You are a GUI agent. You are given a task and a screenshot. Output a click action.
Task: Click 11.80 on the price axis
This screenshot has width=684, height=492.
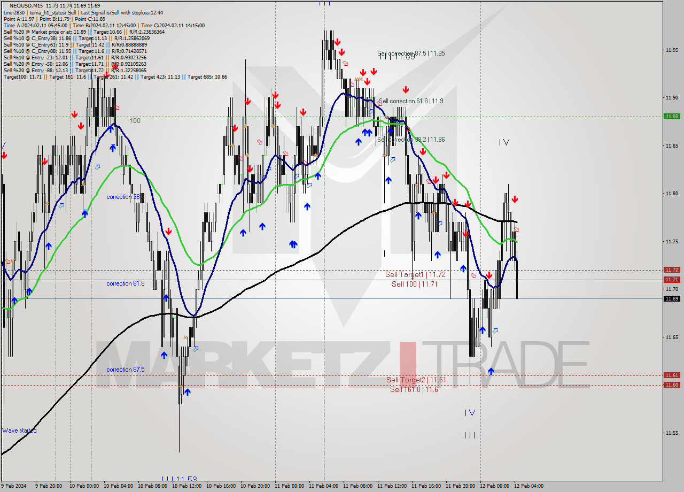coord(672,194)
